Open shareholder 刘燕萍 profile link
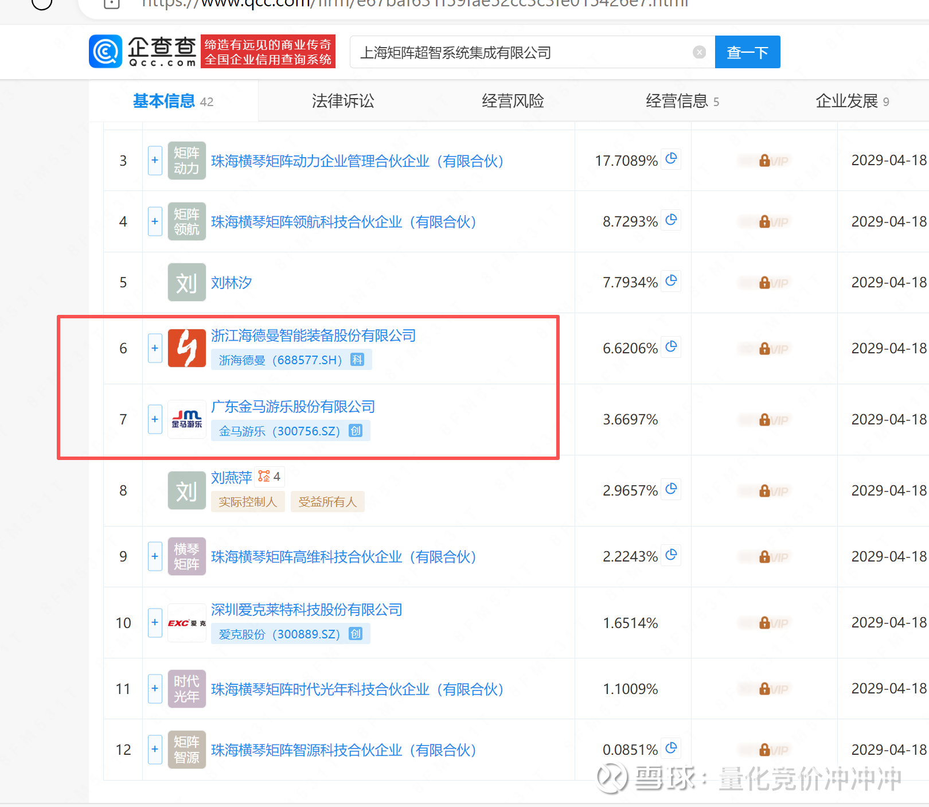Screen dimensions: 929x807 click(x=232, y=478)
